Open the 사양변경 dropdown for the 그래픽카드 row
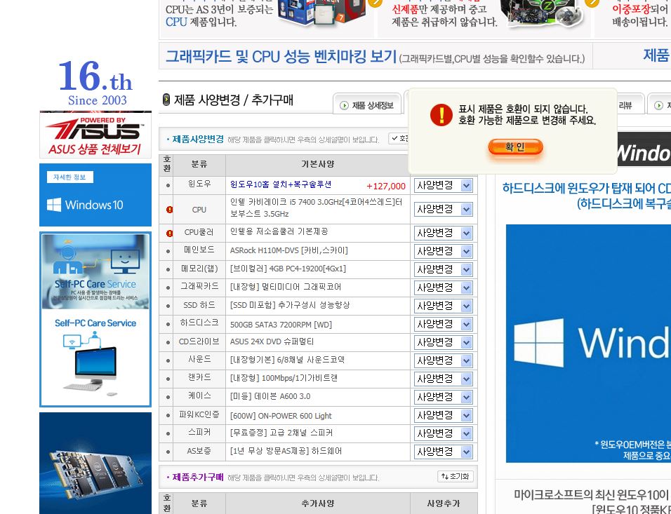 (443, 288)
